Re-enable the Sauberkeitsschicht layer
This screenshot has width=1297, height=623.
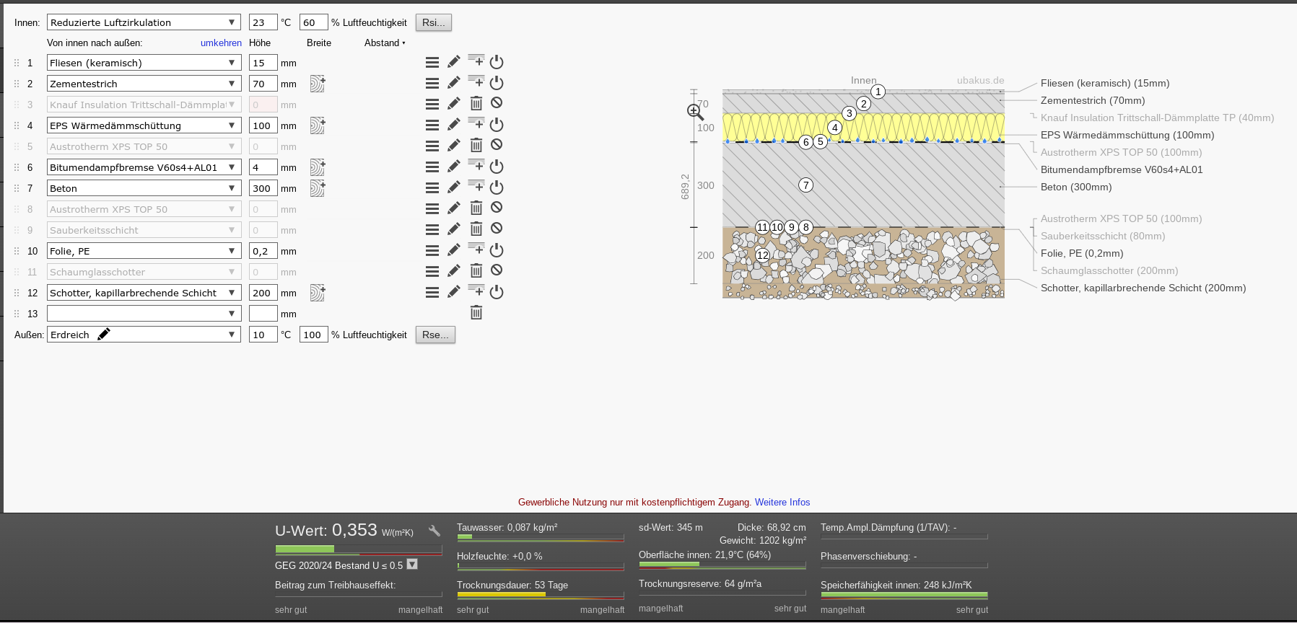tap(497, 229)
